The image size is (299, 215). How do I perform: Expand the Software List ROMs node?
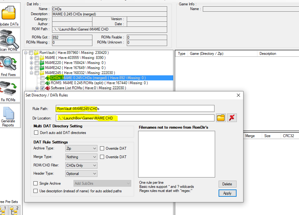pos(37,88)
